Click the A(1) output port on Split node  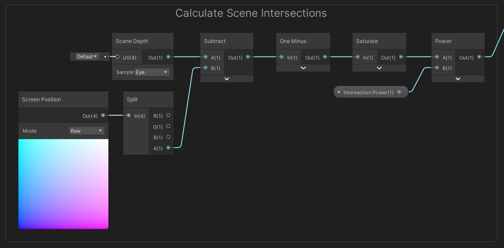[x=168, y=148]
